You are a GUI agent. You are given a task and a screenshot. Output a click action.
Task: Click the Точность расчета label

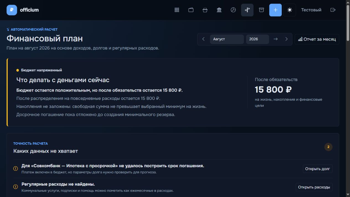click(x=30, y=144)
